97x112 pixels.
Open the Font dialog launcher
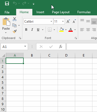coord(76,38)
